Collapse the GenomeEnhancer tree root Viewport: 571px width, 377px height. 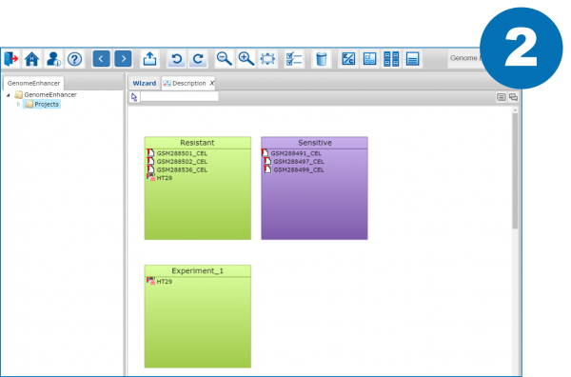point(8,94)
